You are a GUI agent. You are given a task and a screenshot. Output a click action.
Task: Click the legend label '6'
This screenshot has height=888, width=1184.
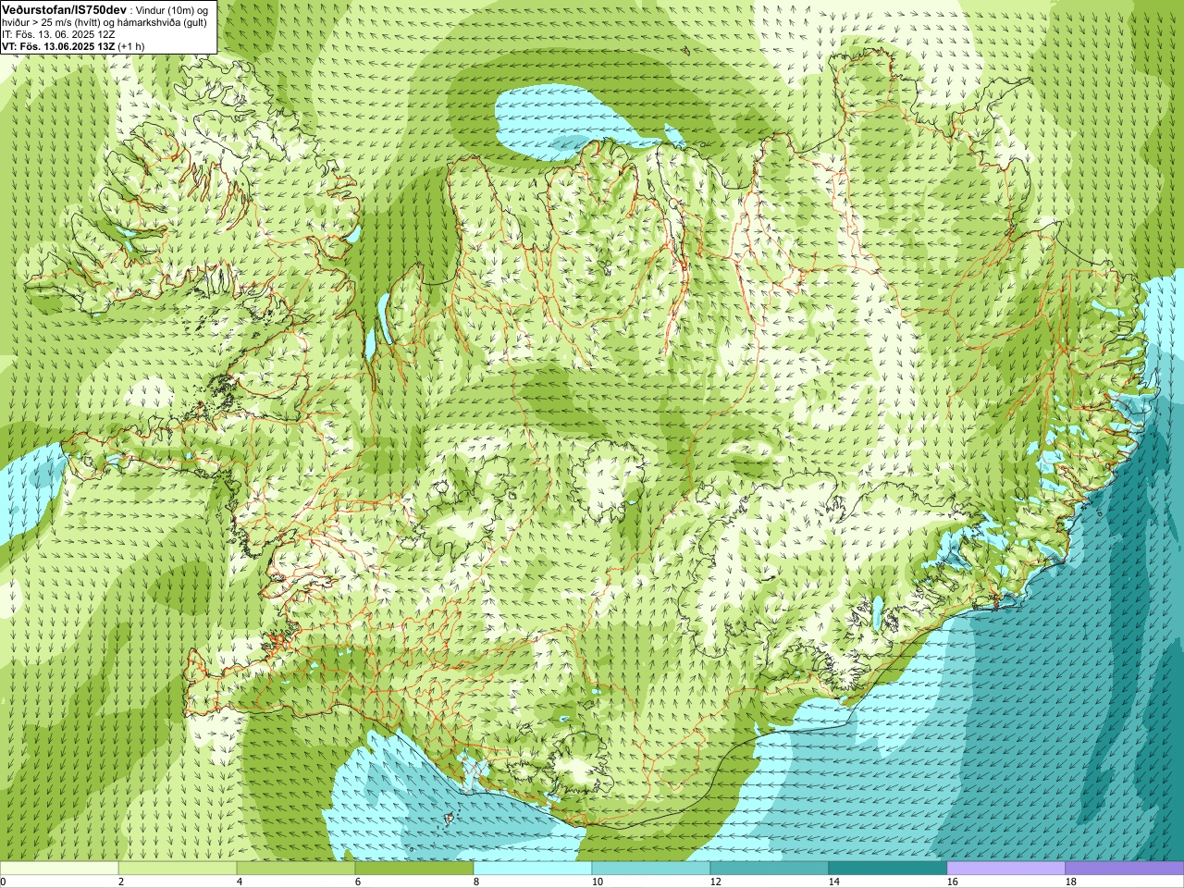[x=358, y=882]
